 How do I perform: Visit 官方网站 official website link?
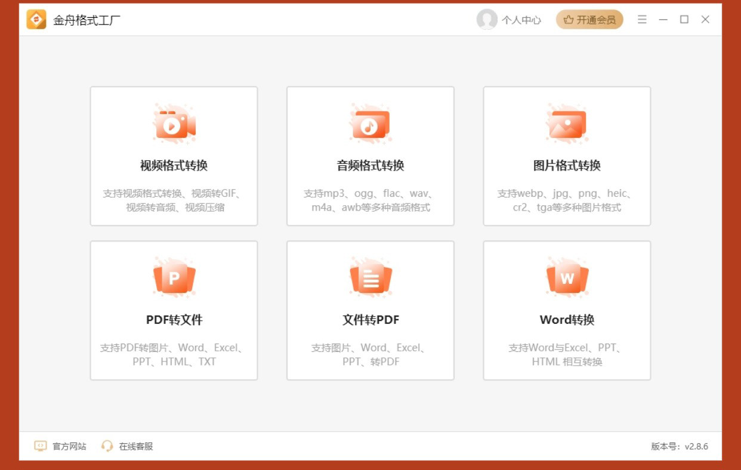69,446
